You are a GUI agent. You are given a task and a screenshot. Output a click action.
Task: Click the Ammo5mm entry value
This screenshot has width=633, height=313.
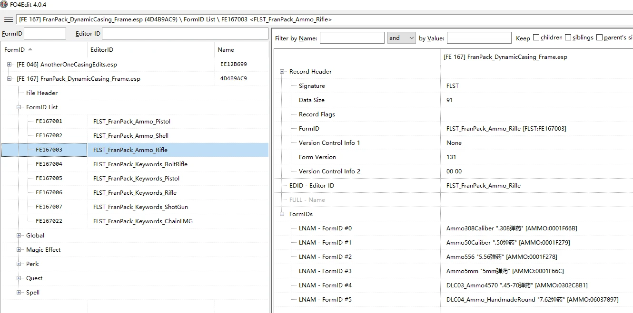(x=505, y=271)
